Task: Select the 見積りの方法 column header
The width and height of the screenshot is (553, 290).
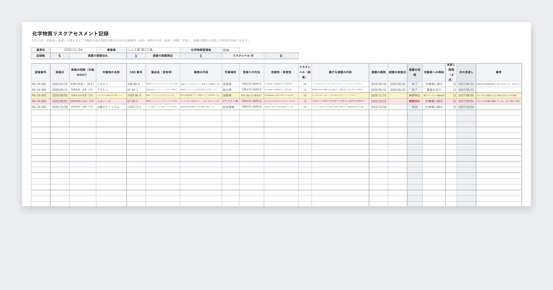Action: (252, 72)
